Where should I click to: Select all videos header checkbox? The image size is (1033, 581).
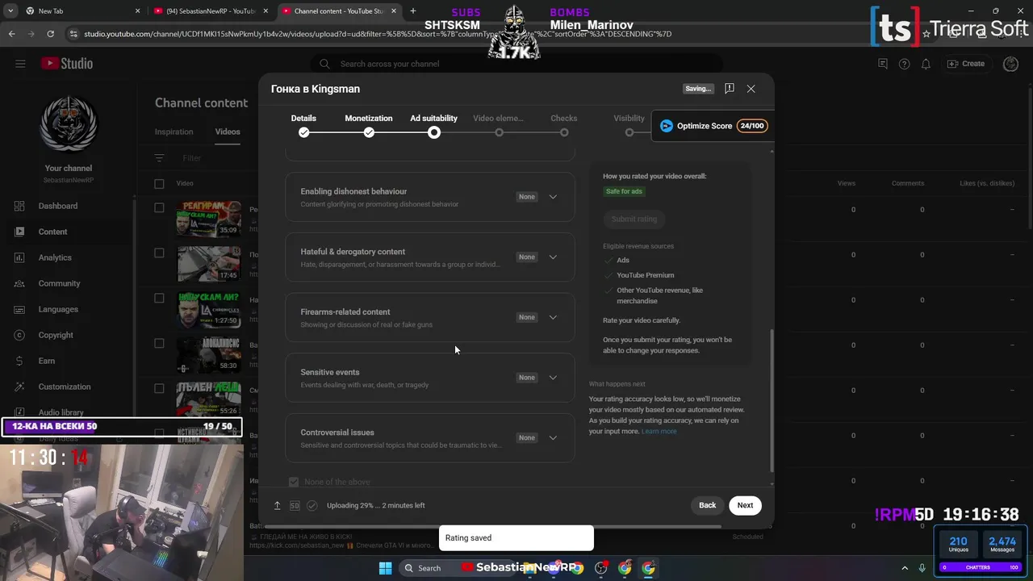[159, 183]
